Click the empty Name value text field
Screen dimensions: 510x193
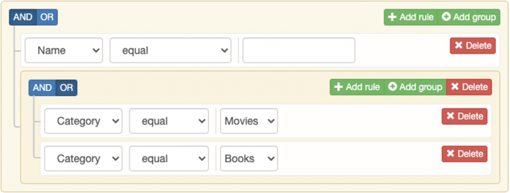tap(299, 50)
